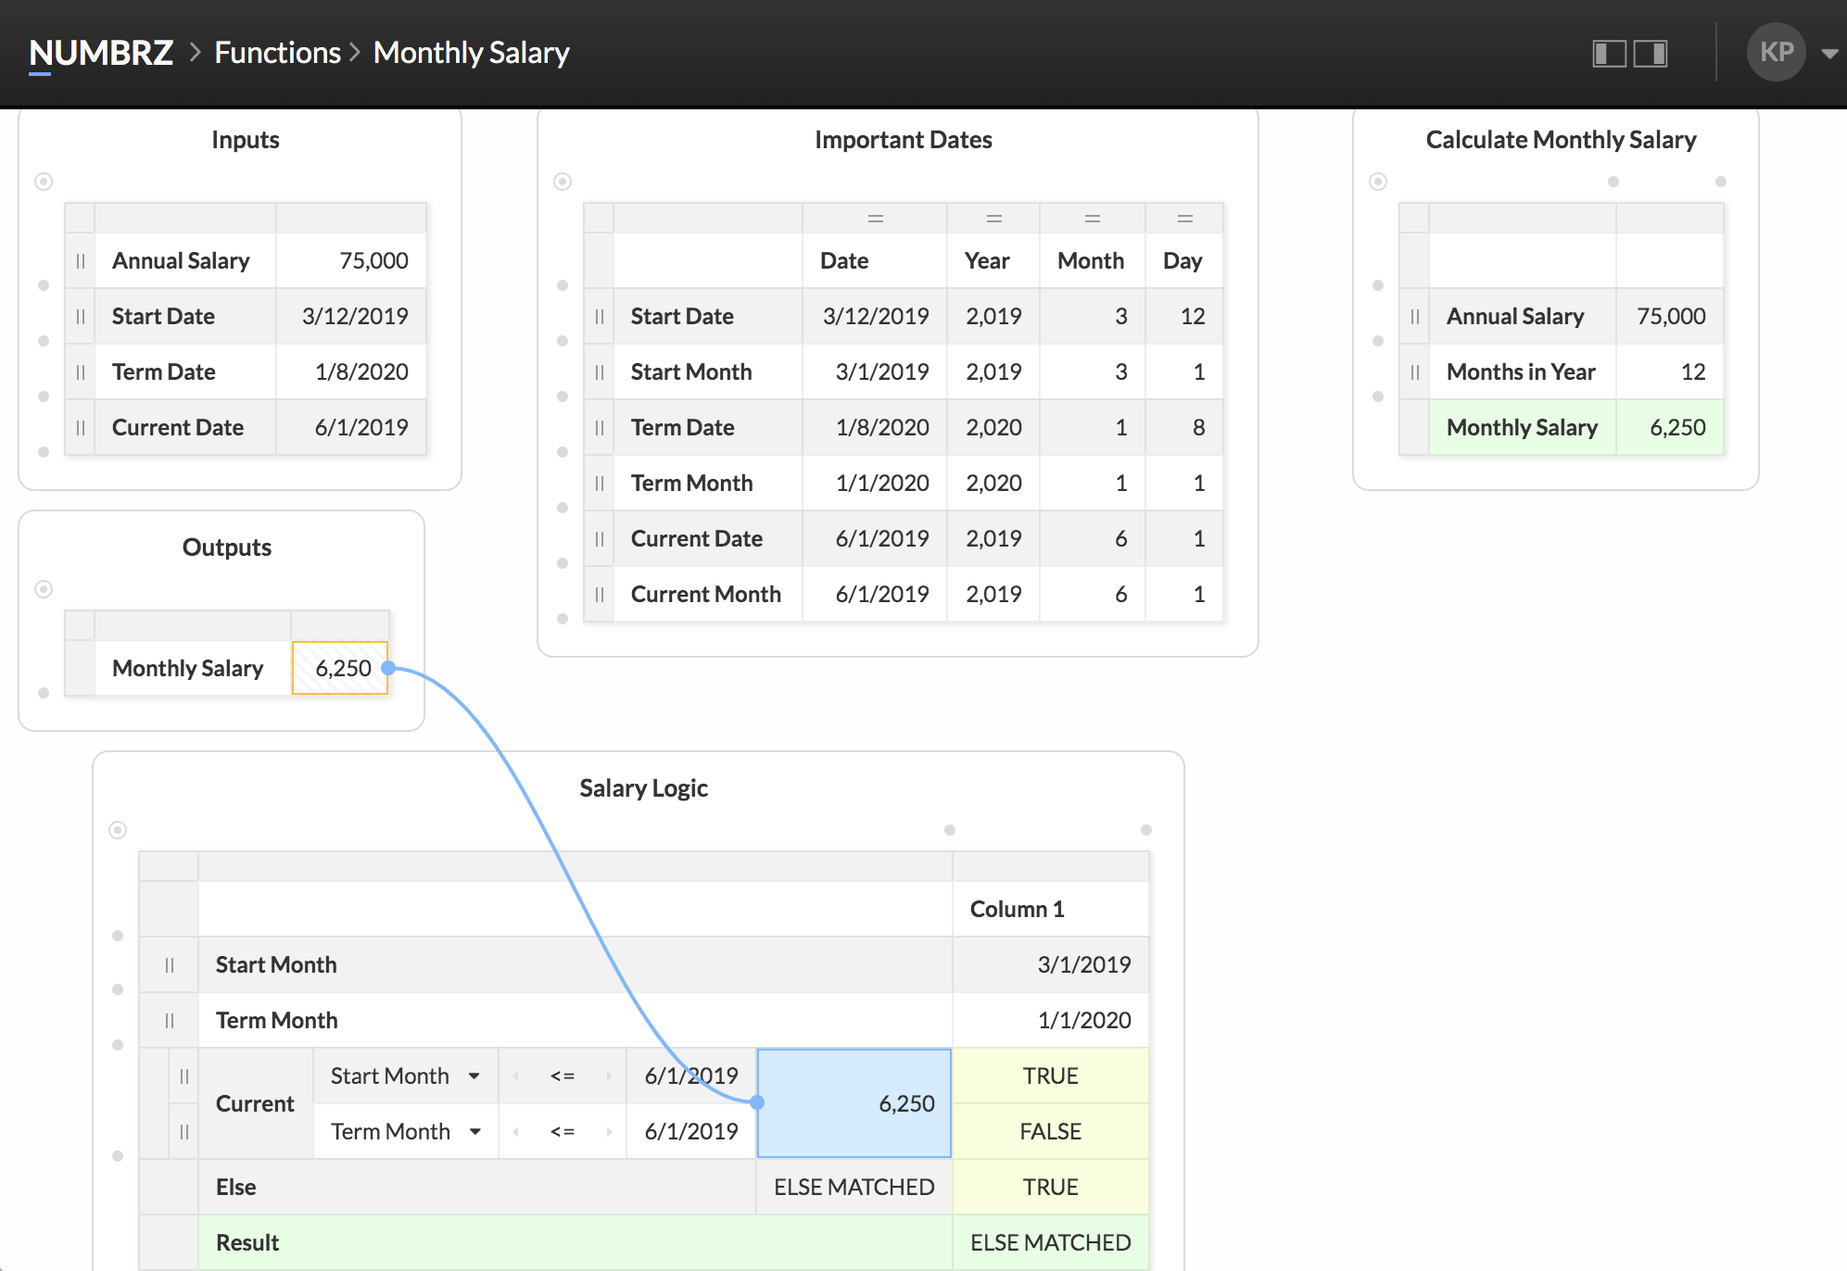Click Start Month row handle in Salary Logic

(170, 964)
